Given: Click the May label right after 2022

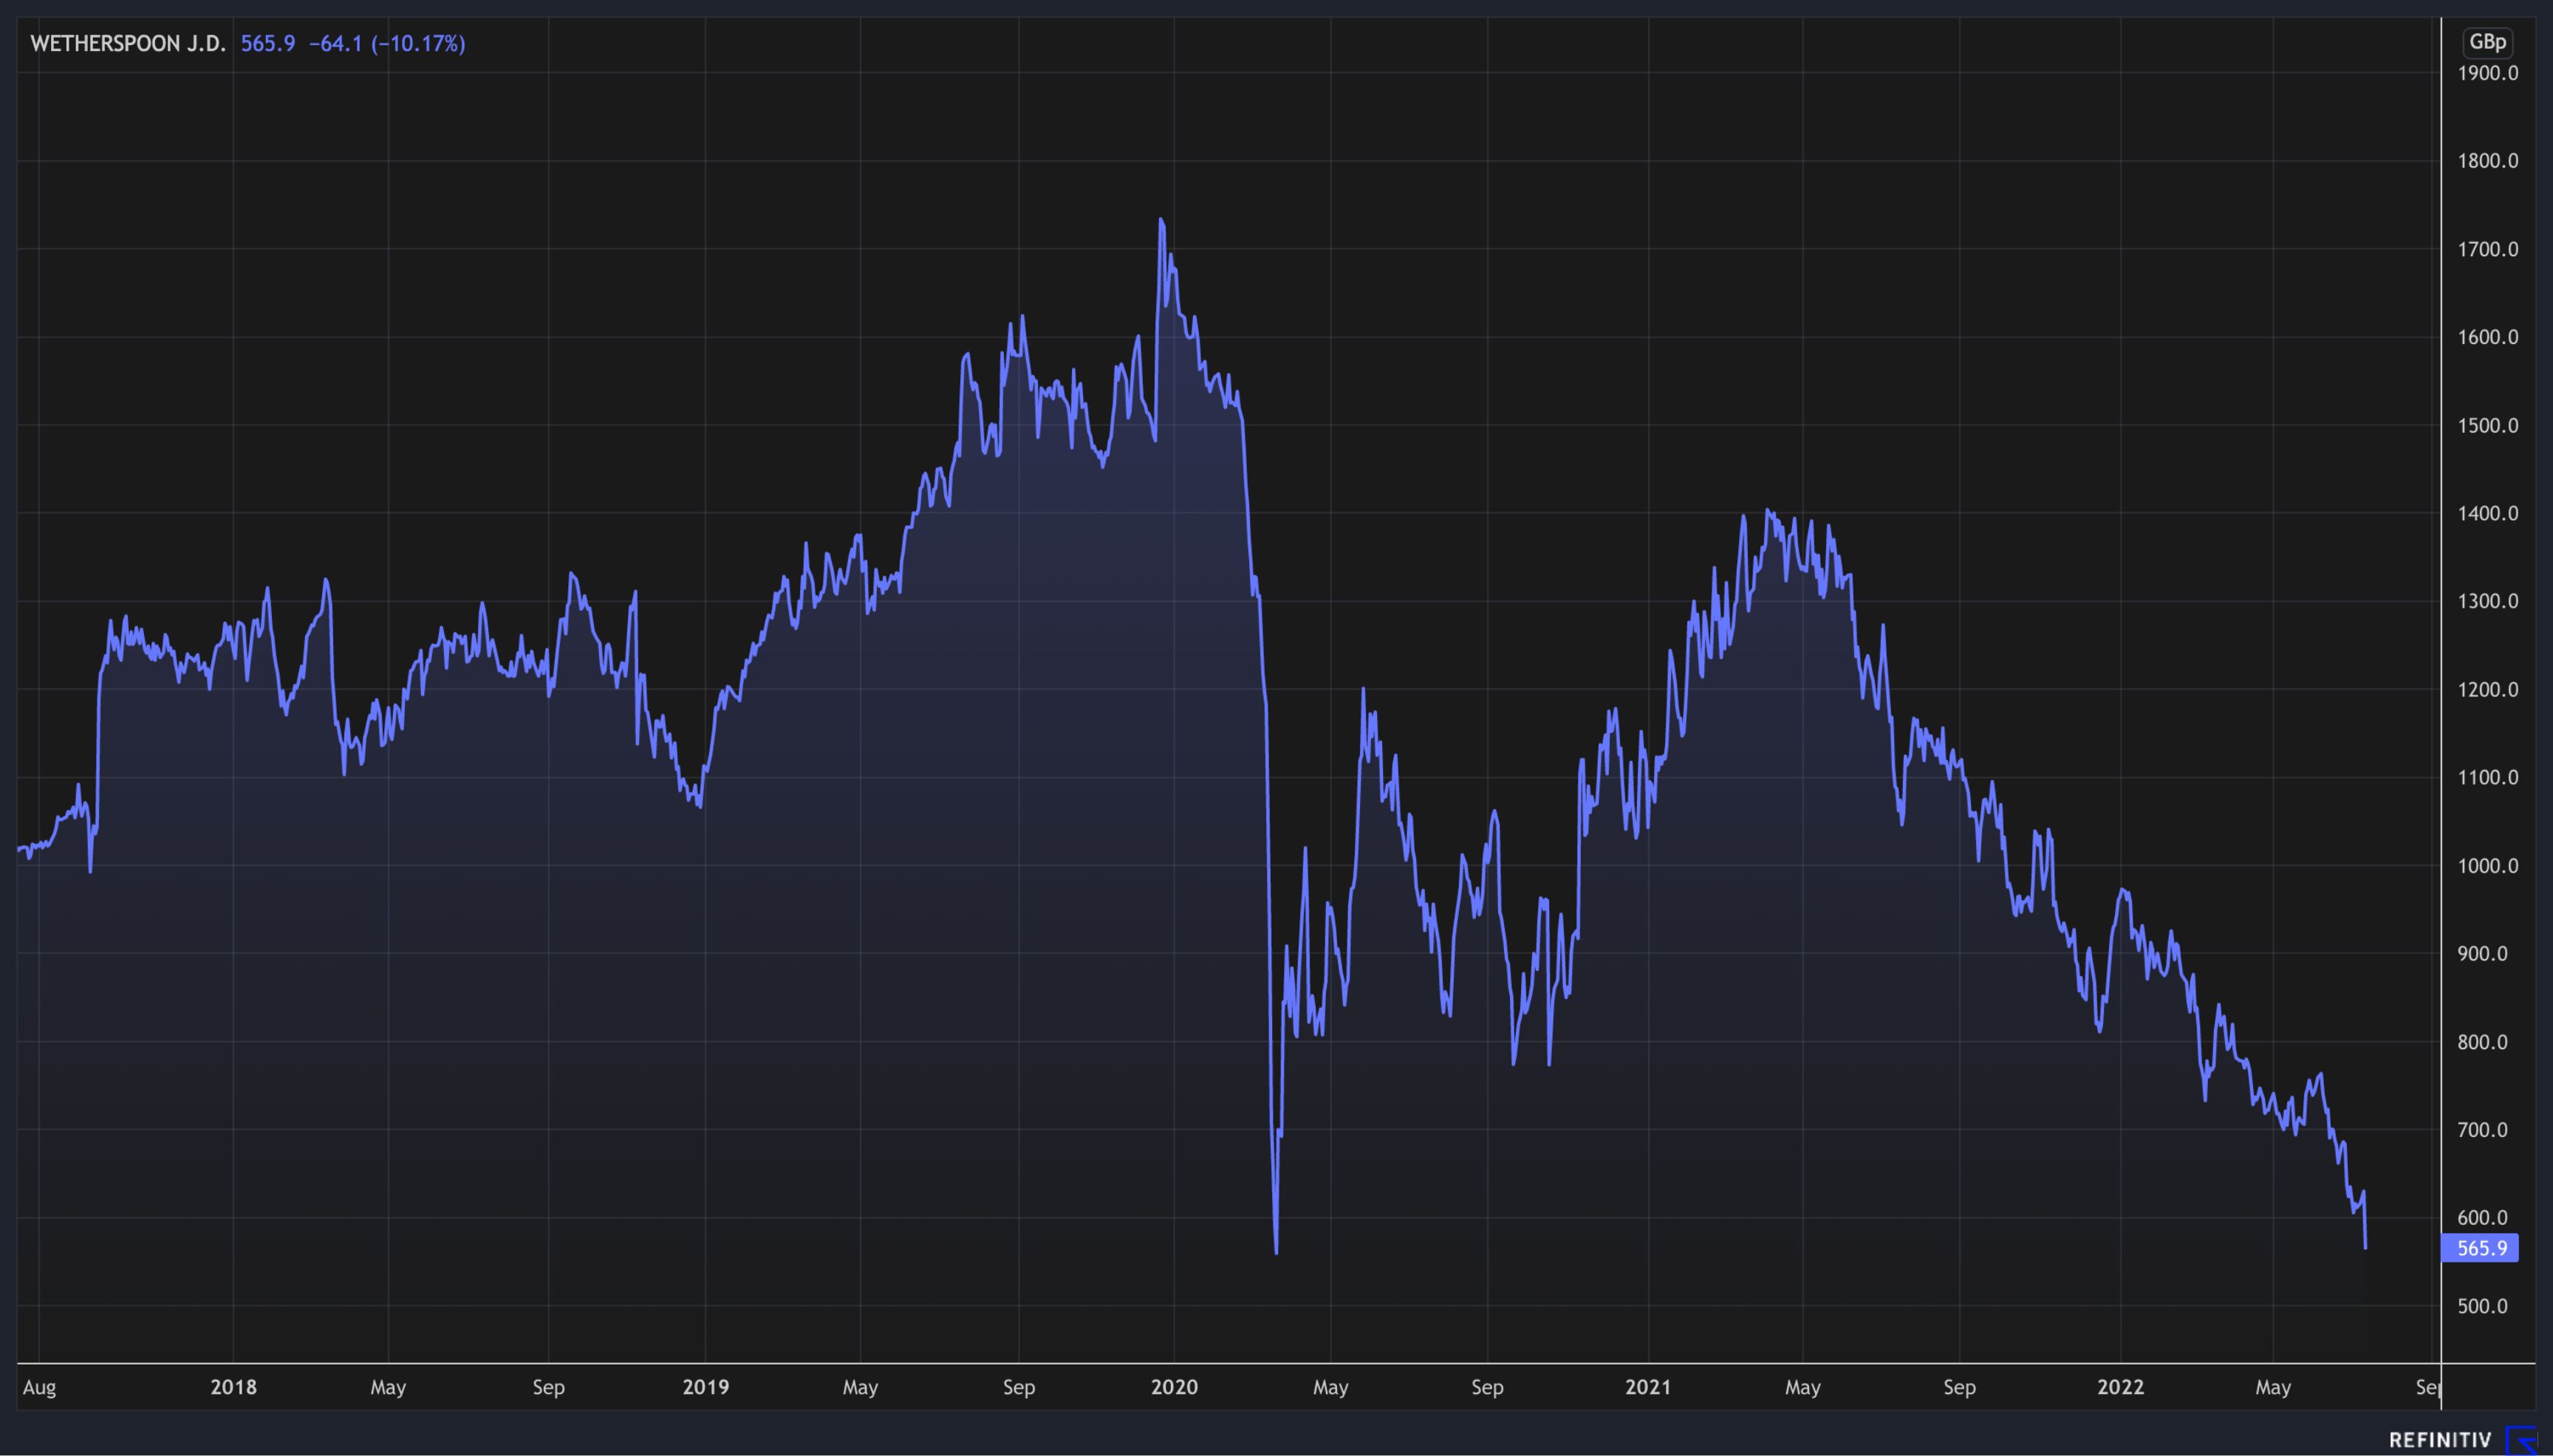Looking at the screenshot, I should (x=2273, y=1388).
